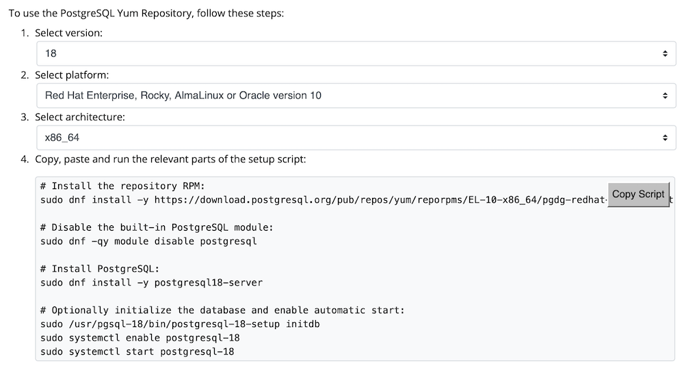Screen dimensions: 684x370
Task: Open the version dropdown showing 18
Action: (x=342, y=53)
